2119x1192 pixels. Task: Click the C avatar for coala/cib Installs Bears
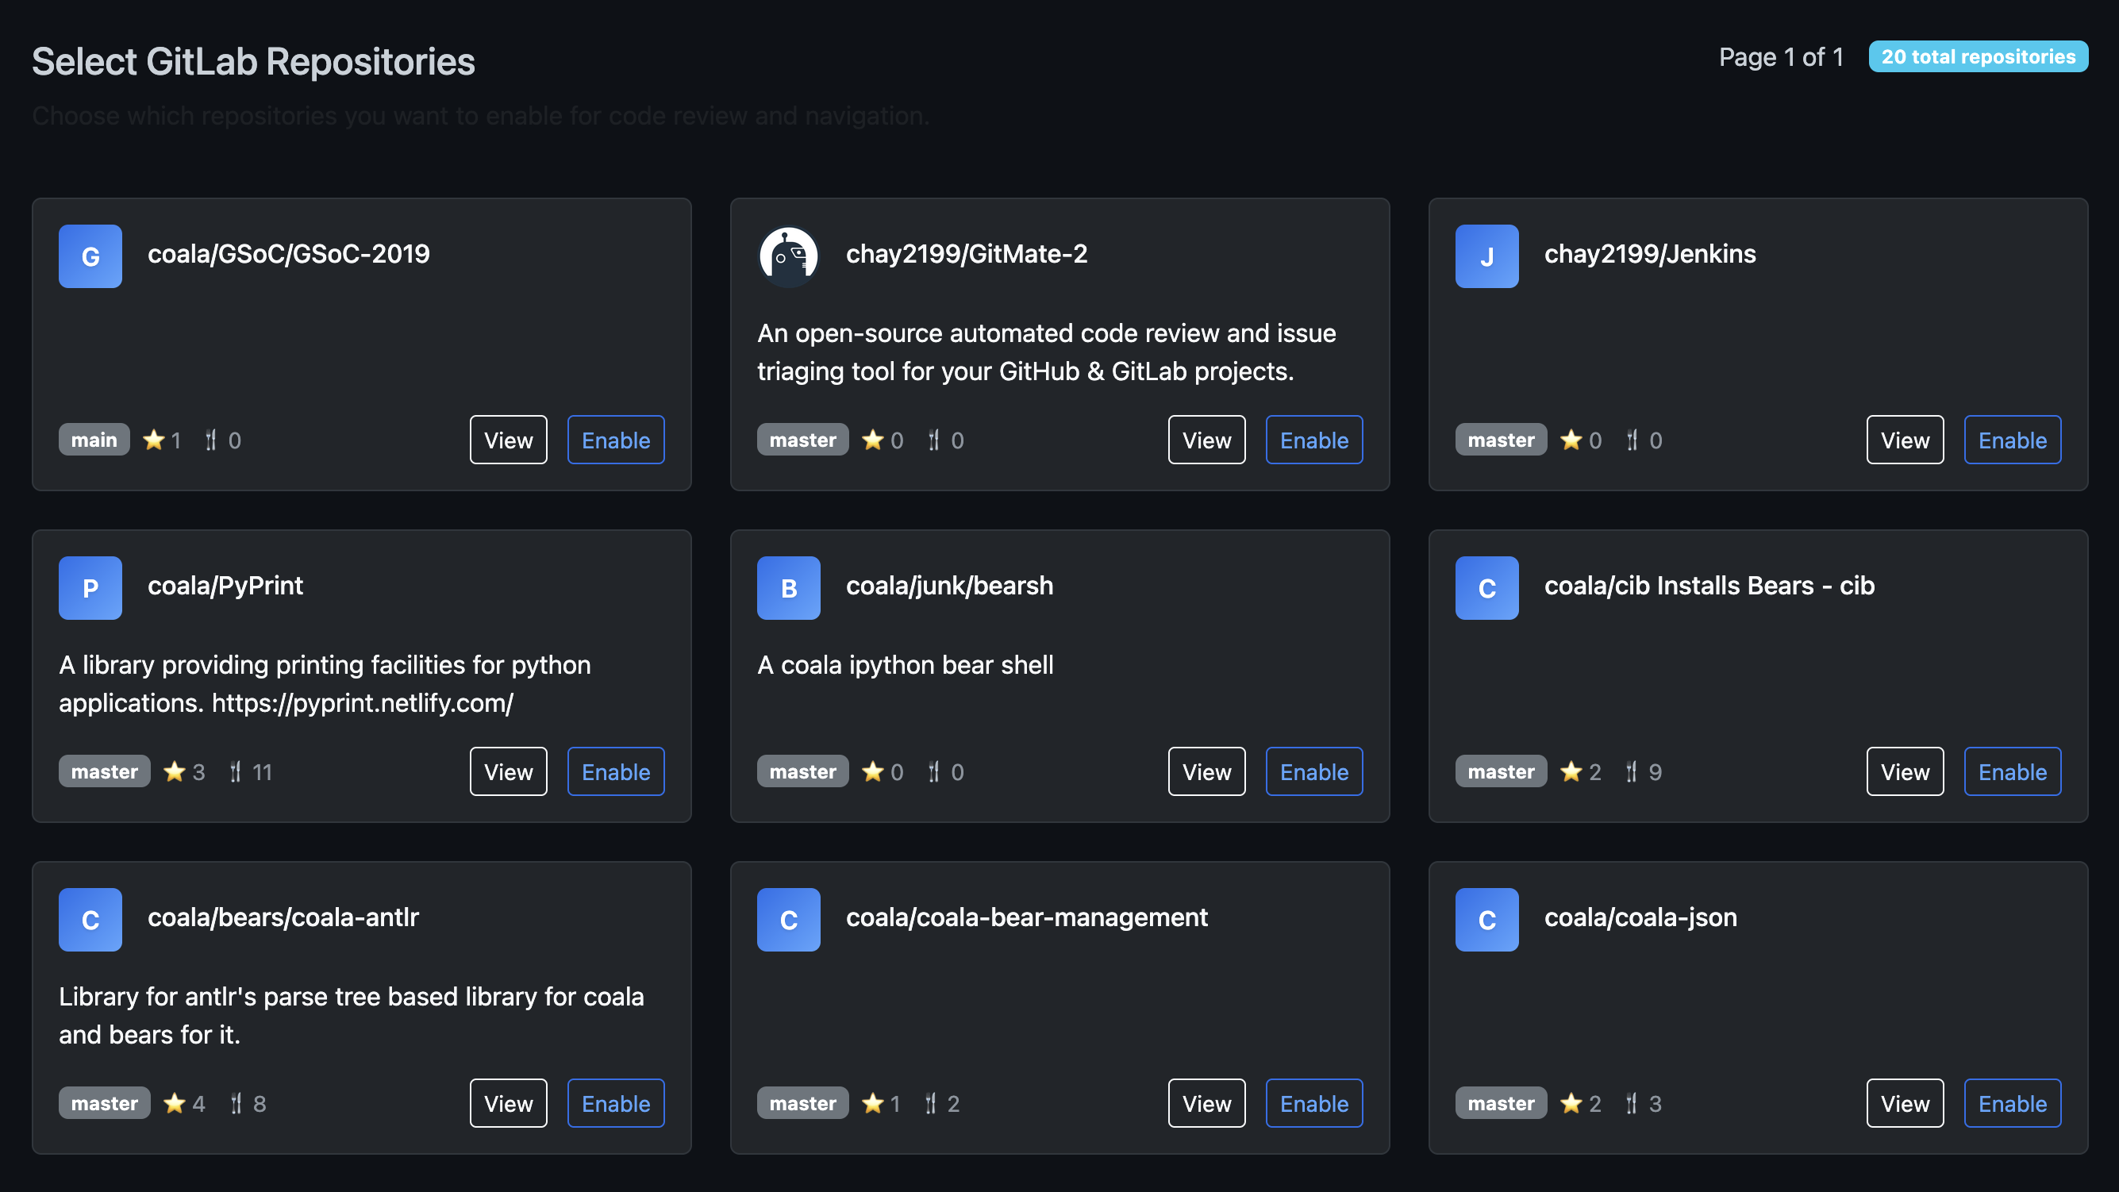coord(1486,587)
